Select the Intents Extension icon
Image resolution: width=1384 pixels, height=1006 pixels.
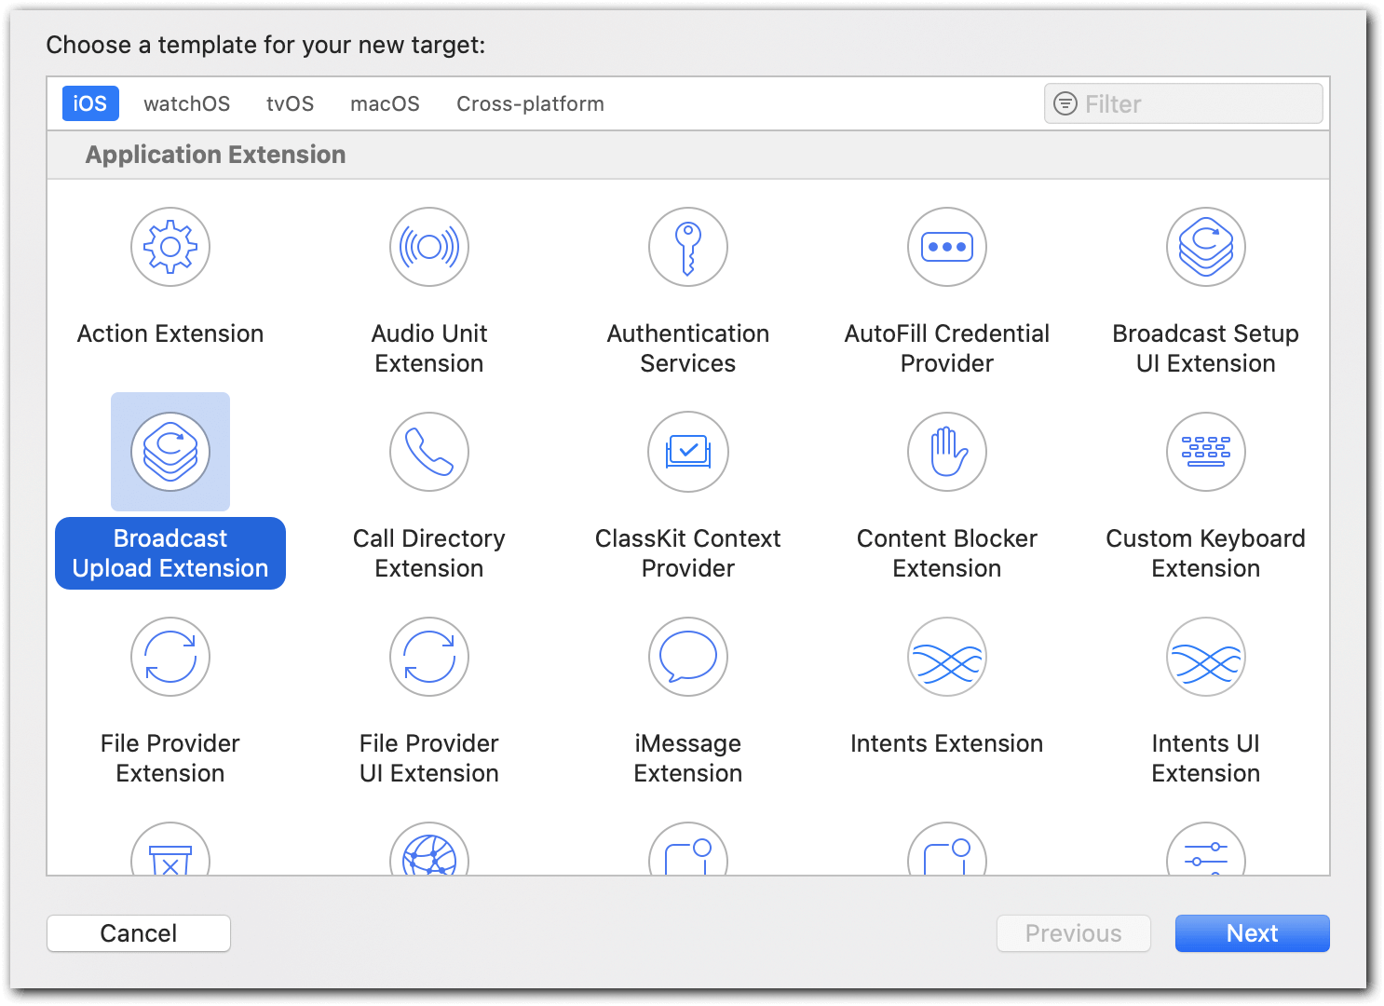tap(947, 657)
